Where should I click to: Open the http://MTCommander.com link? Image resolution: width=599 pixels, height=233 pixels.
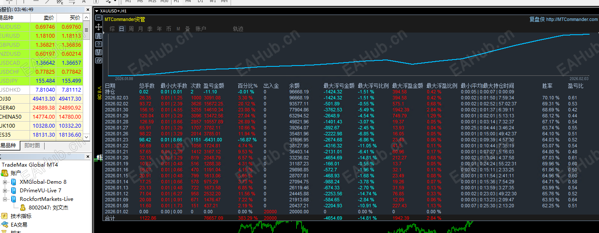tap(572, 19)
